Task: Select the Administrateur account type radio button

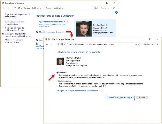Action: pyautogui.click(x=58, y=81)
